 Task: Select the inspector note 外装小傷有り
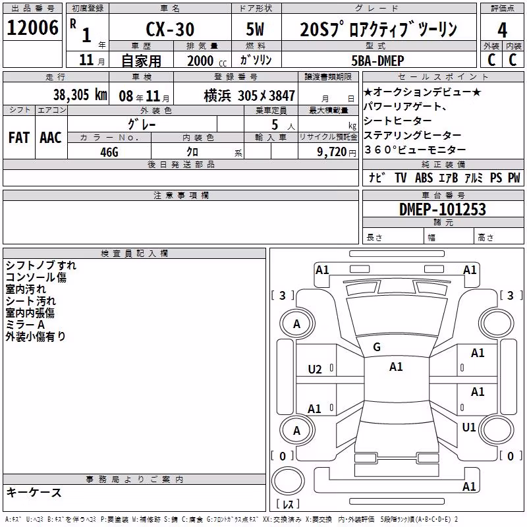click(36, 336)
